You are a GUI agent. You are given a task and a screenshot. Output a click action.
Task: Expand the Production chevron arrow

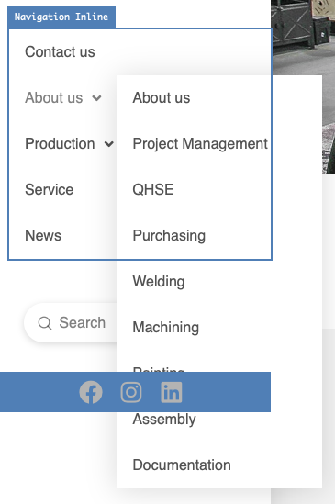point(109,144)
